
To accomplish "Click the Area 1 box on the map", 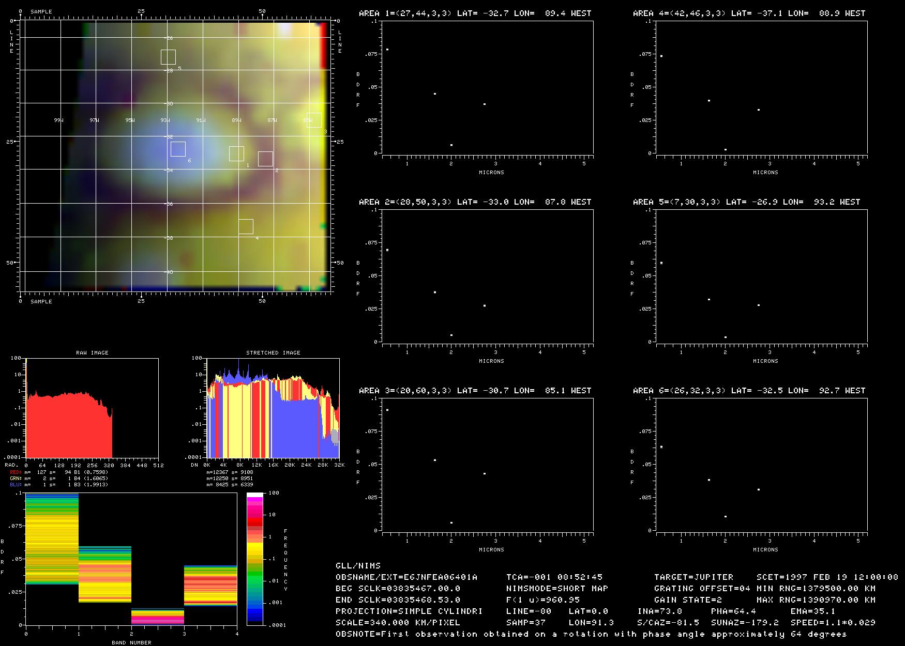I will pyautogui.click(x=236, y=153).
